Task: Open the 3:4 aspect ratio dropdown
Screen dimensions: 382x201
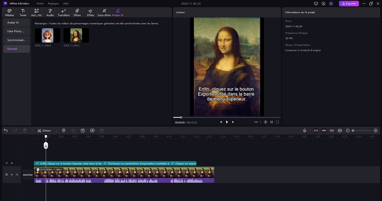Action: click(x=257, y=122)
